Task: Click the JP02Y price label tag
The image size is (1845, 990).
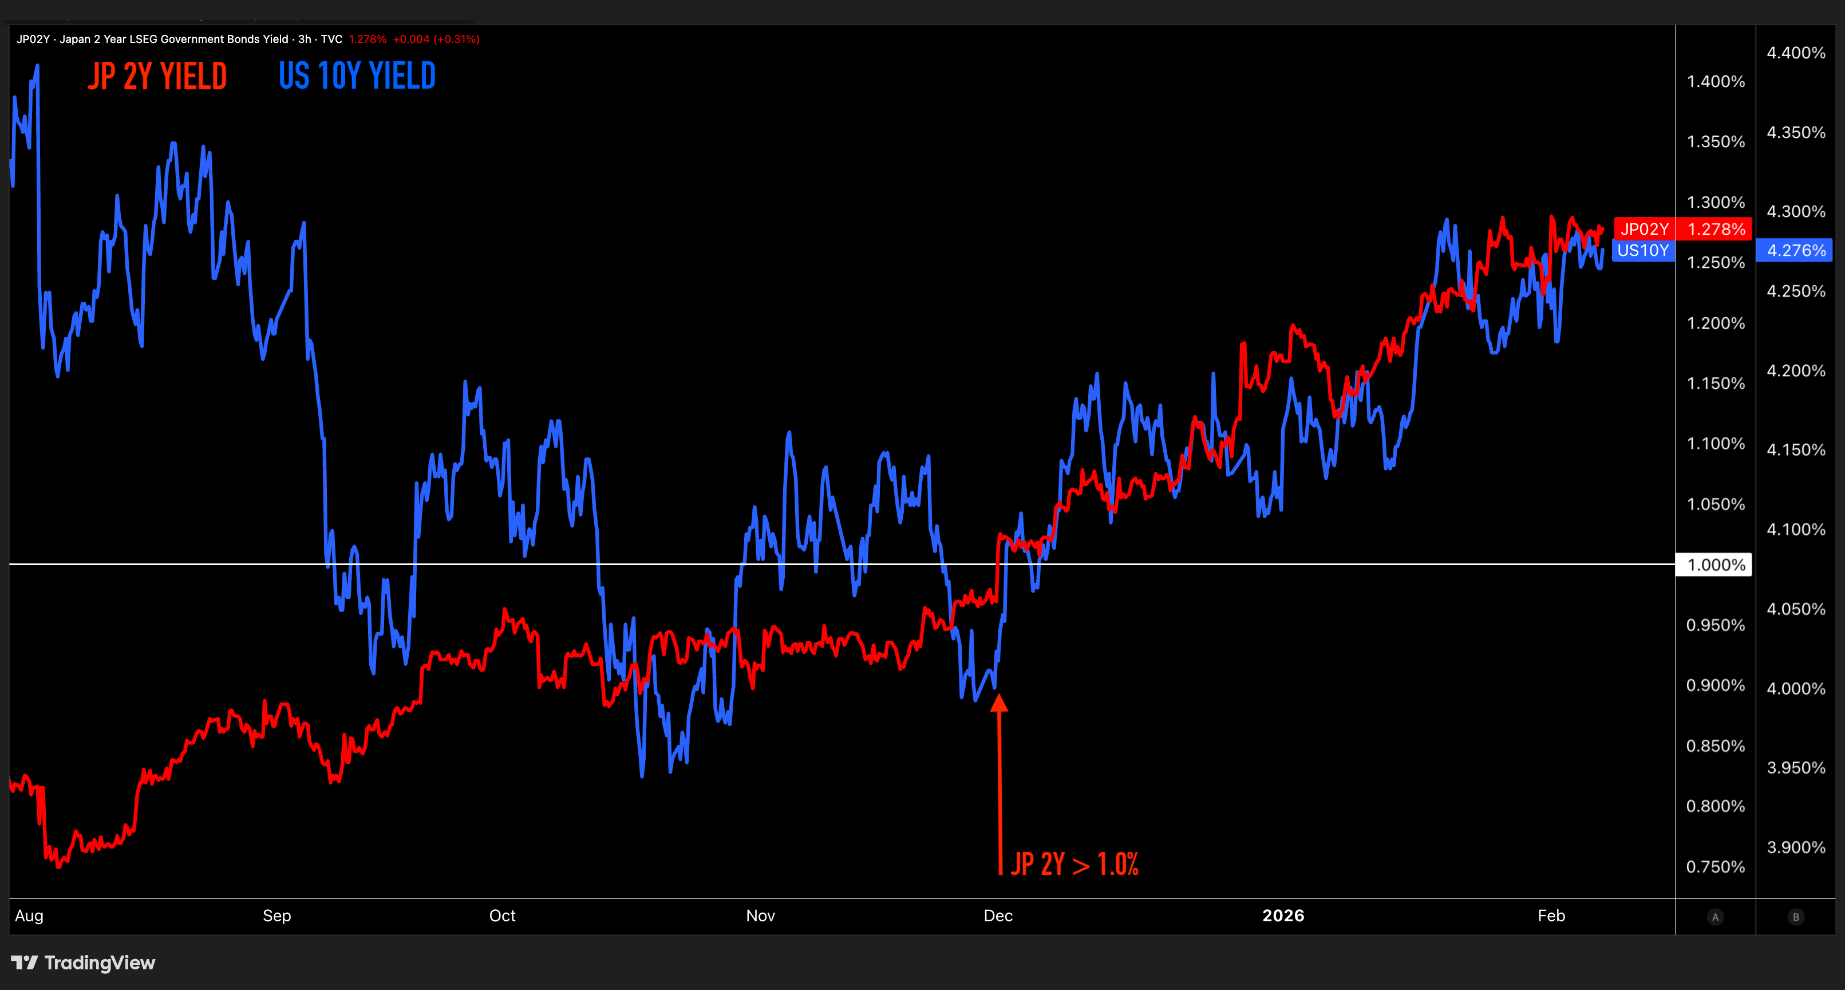Action: coord(1645,229)
